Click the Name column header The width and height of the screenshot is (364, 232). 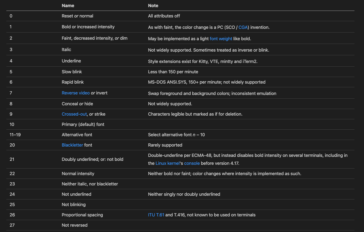[x=68, y=6]
